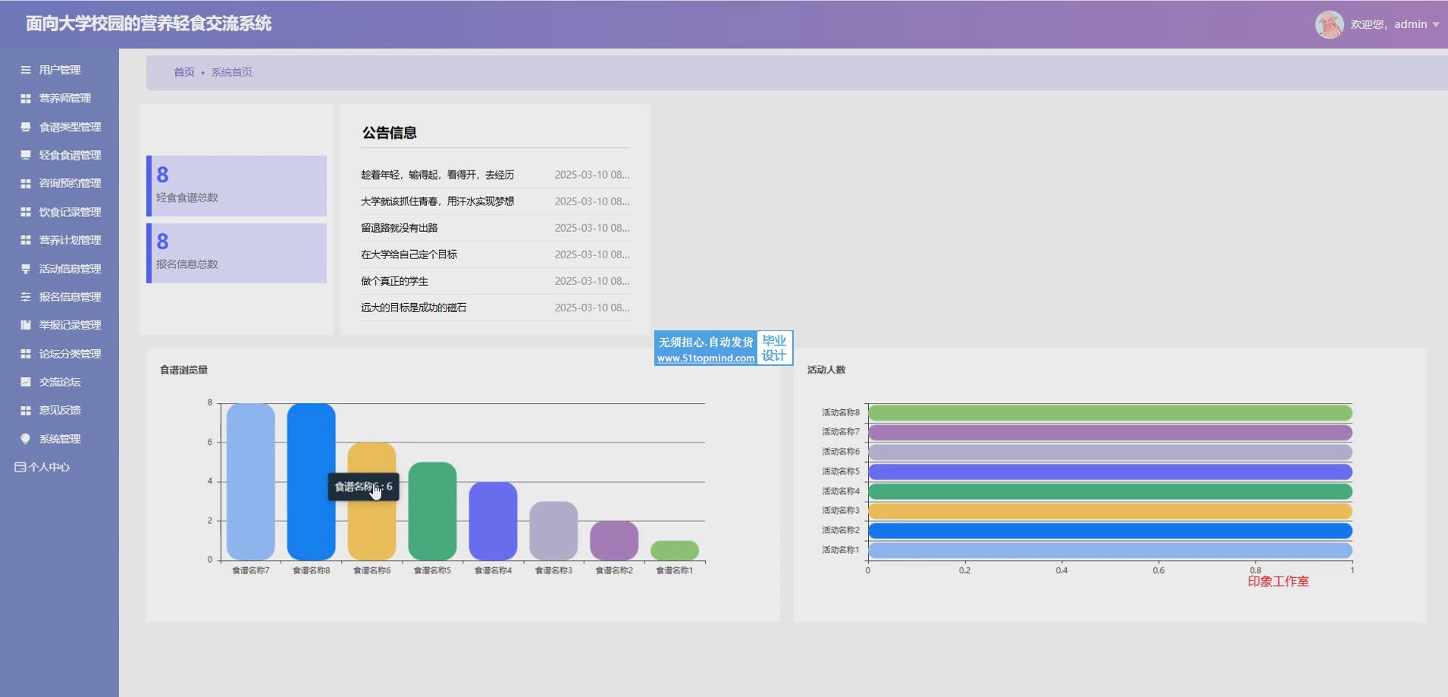The width and height of the screenshot is (1448, 697).
Task: Click the 系统管理 bulb icon
Action: click(x=26, y=439)
